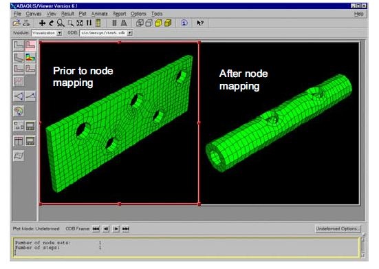Select the cylinder mesh viewport labeled After node mapping

pos(280,123)
